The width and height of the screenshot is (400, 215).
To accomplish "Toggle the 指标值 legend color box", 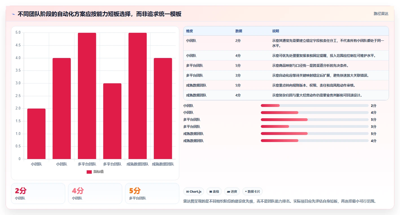I will 89,172.
